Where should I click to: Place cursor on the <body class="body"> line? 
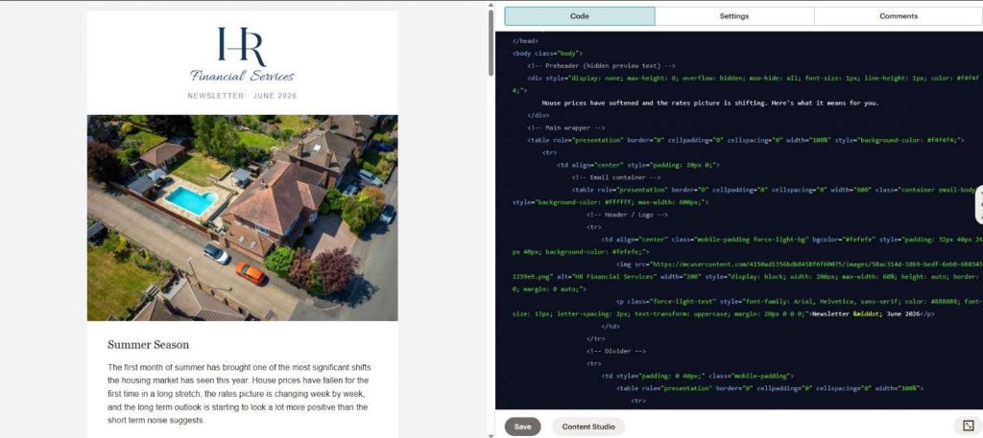click(x=547, y=53)
